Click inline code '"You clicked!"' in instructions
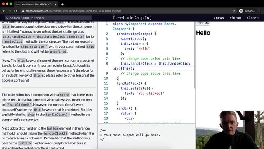 [19, 105]
